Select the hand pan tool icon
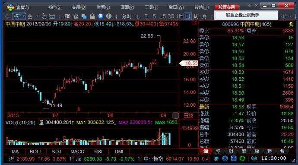The image size is (298, 165). (x=44, y=16)
